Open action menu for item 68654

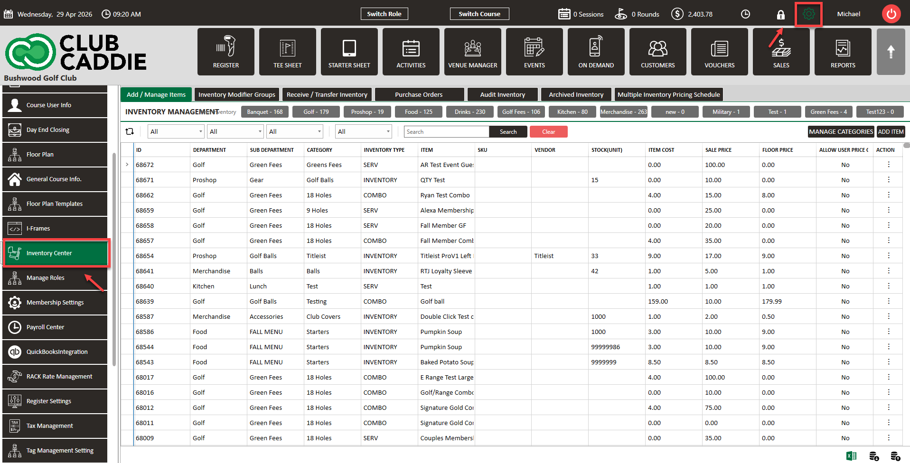888,256
